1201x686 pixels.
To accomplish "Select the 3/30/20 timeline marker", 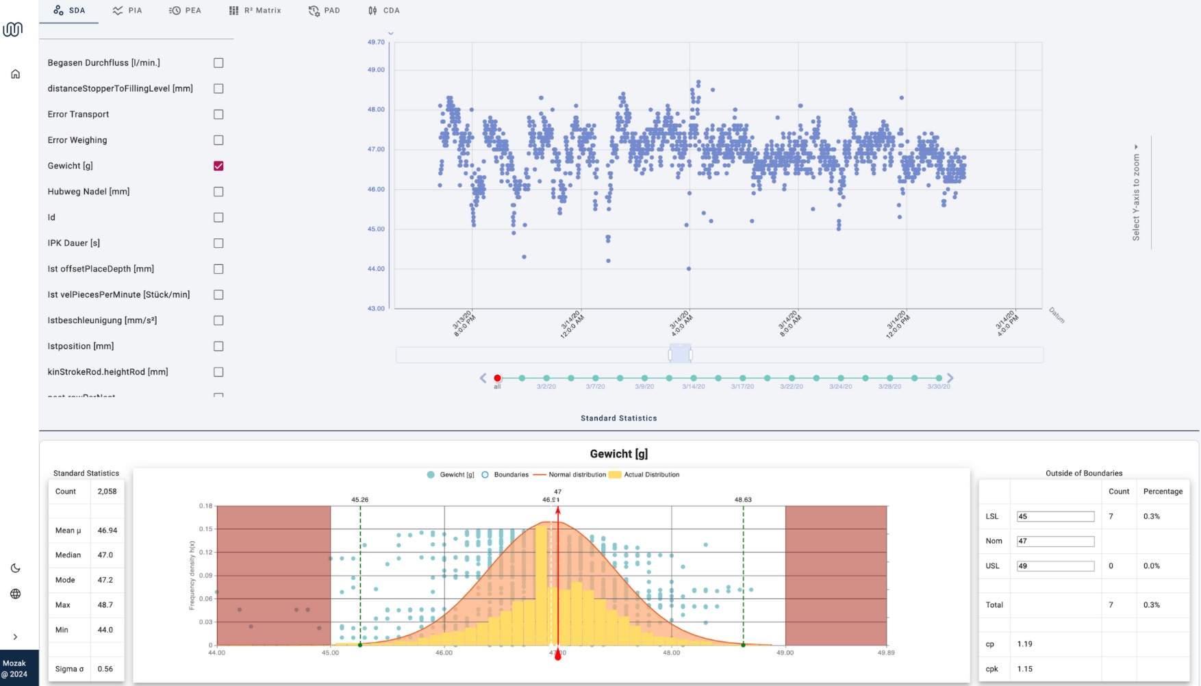I will coord(939,378).
